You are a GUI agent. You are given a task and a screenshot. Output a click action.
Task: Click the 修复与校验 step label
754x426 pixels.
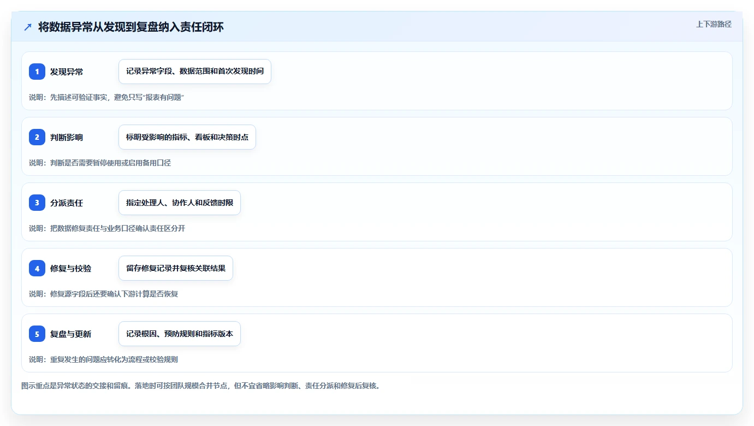(x=71, y=268)
